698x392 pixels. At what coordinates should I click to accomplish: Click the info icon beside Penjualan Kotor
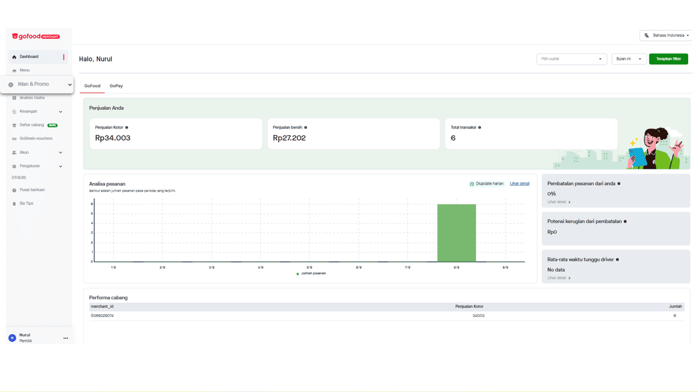click(x=127, y=127)
